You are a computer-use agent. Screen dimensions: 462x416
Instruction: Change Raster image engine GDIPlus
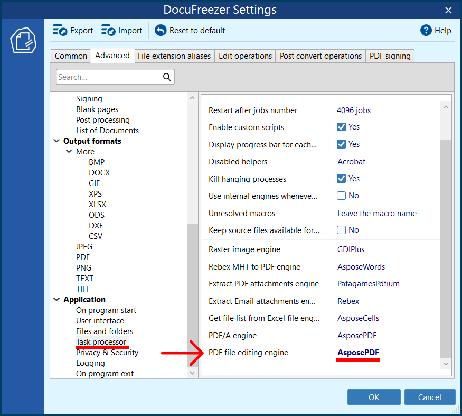[351, 249]
